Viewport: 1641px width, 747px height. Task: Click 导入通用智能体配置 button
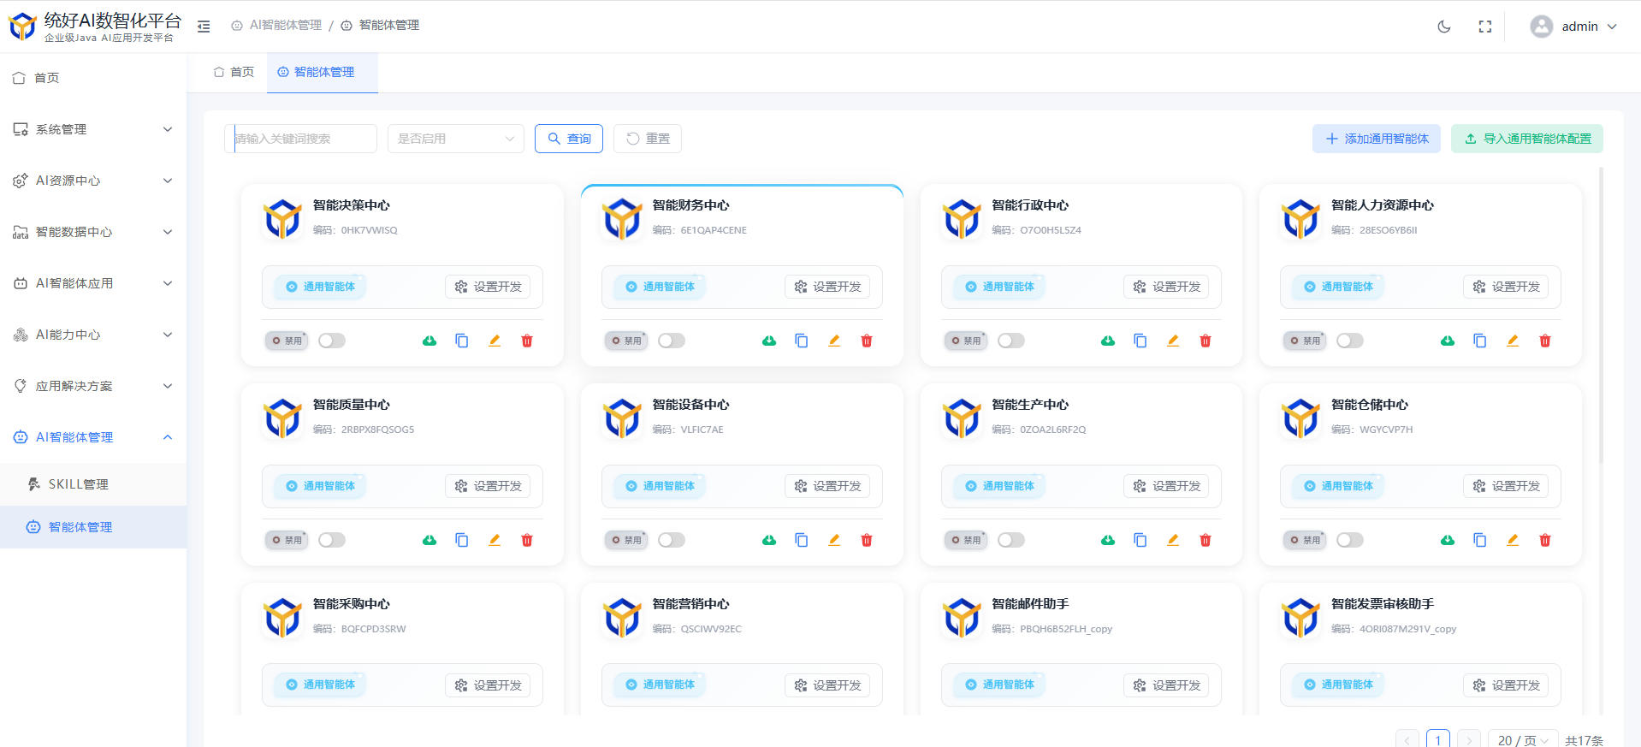[1527, 139]
